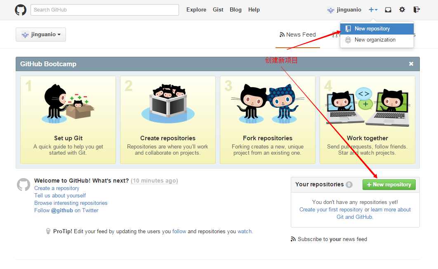Expand the jinguanio account context switcher

(41, 35)
